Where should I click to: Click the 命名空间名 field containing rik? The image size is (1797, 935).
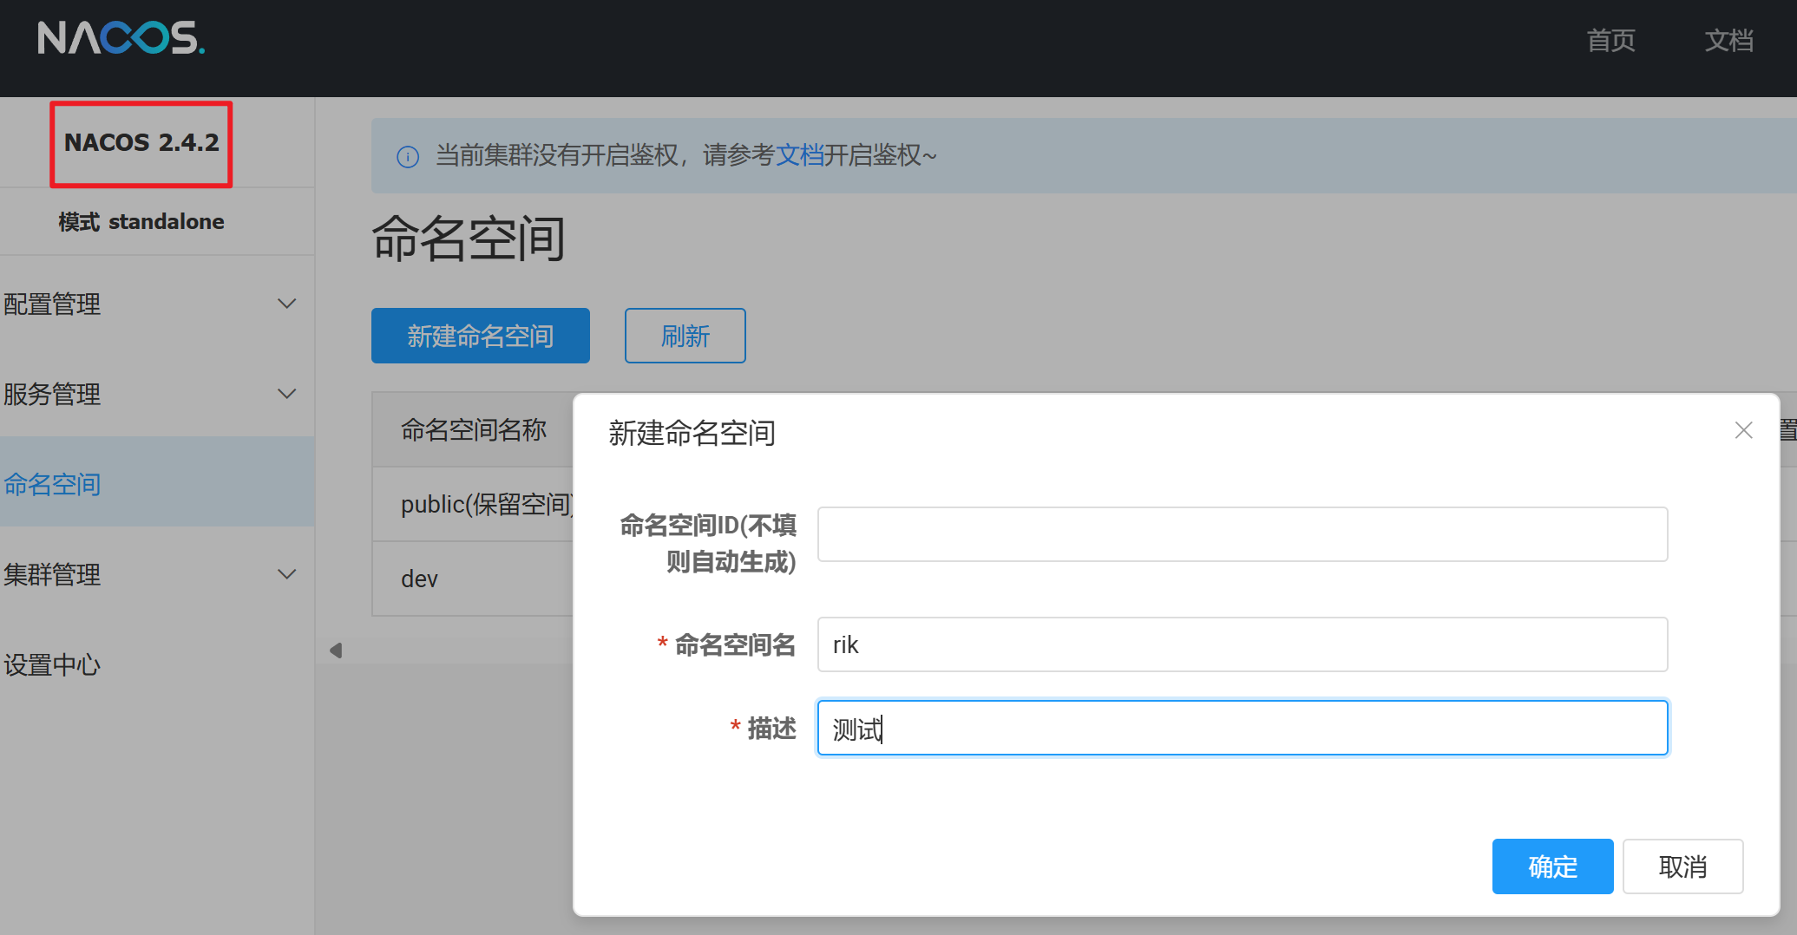click(1243, 644)
